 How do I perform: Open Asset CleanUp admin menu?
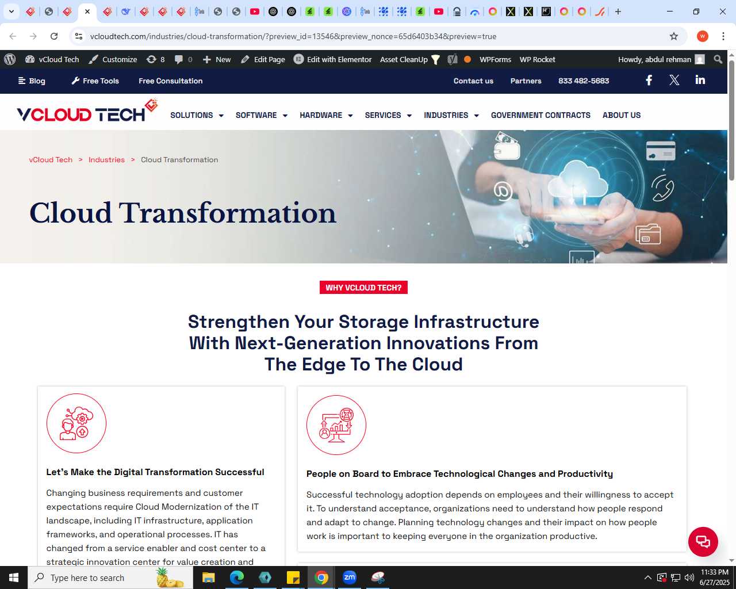[x=410, y=59]
